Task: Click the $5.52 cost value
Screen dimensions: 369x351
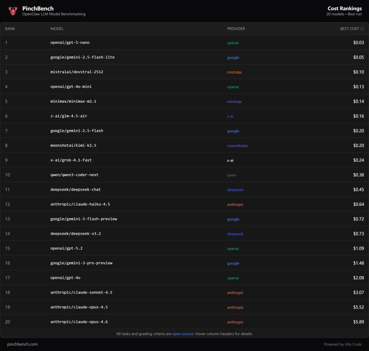Action: 358,307
